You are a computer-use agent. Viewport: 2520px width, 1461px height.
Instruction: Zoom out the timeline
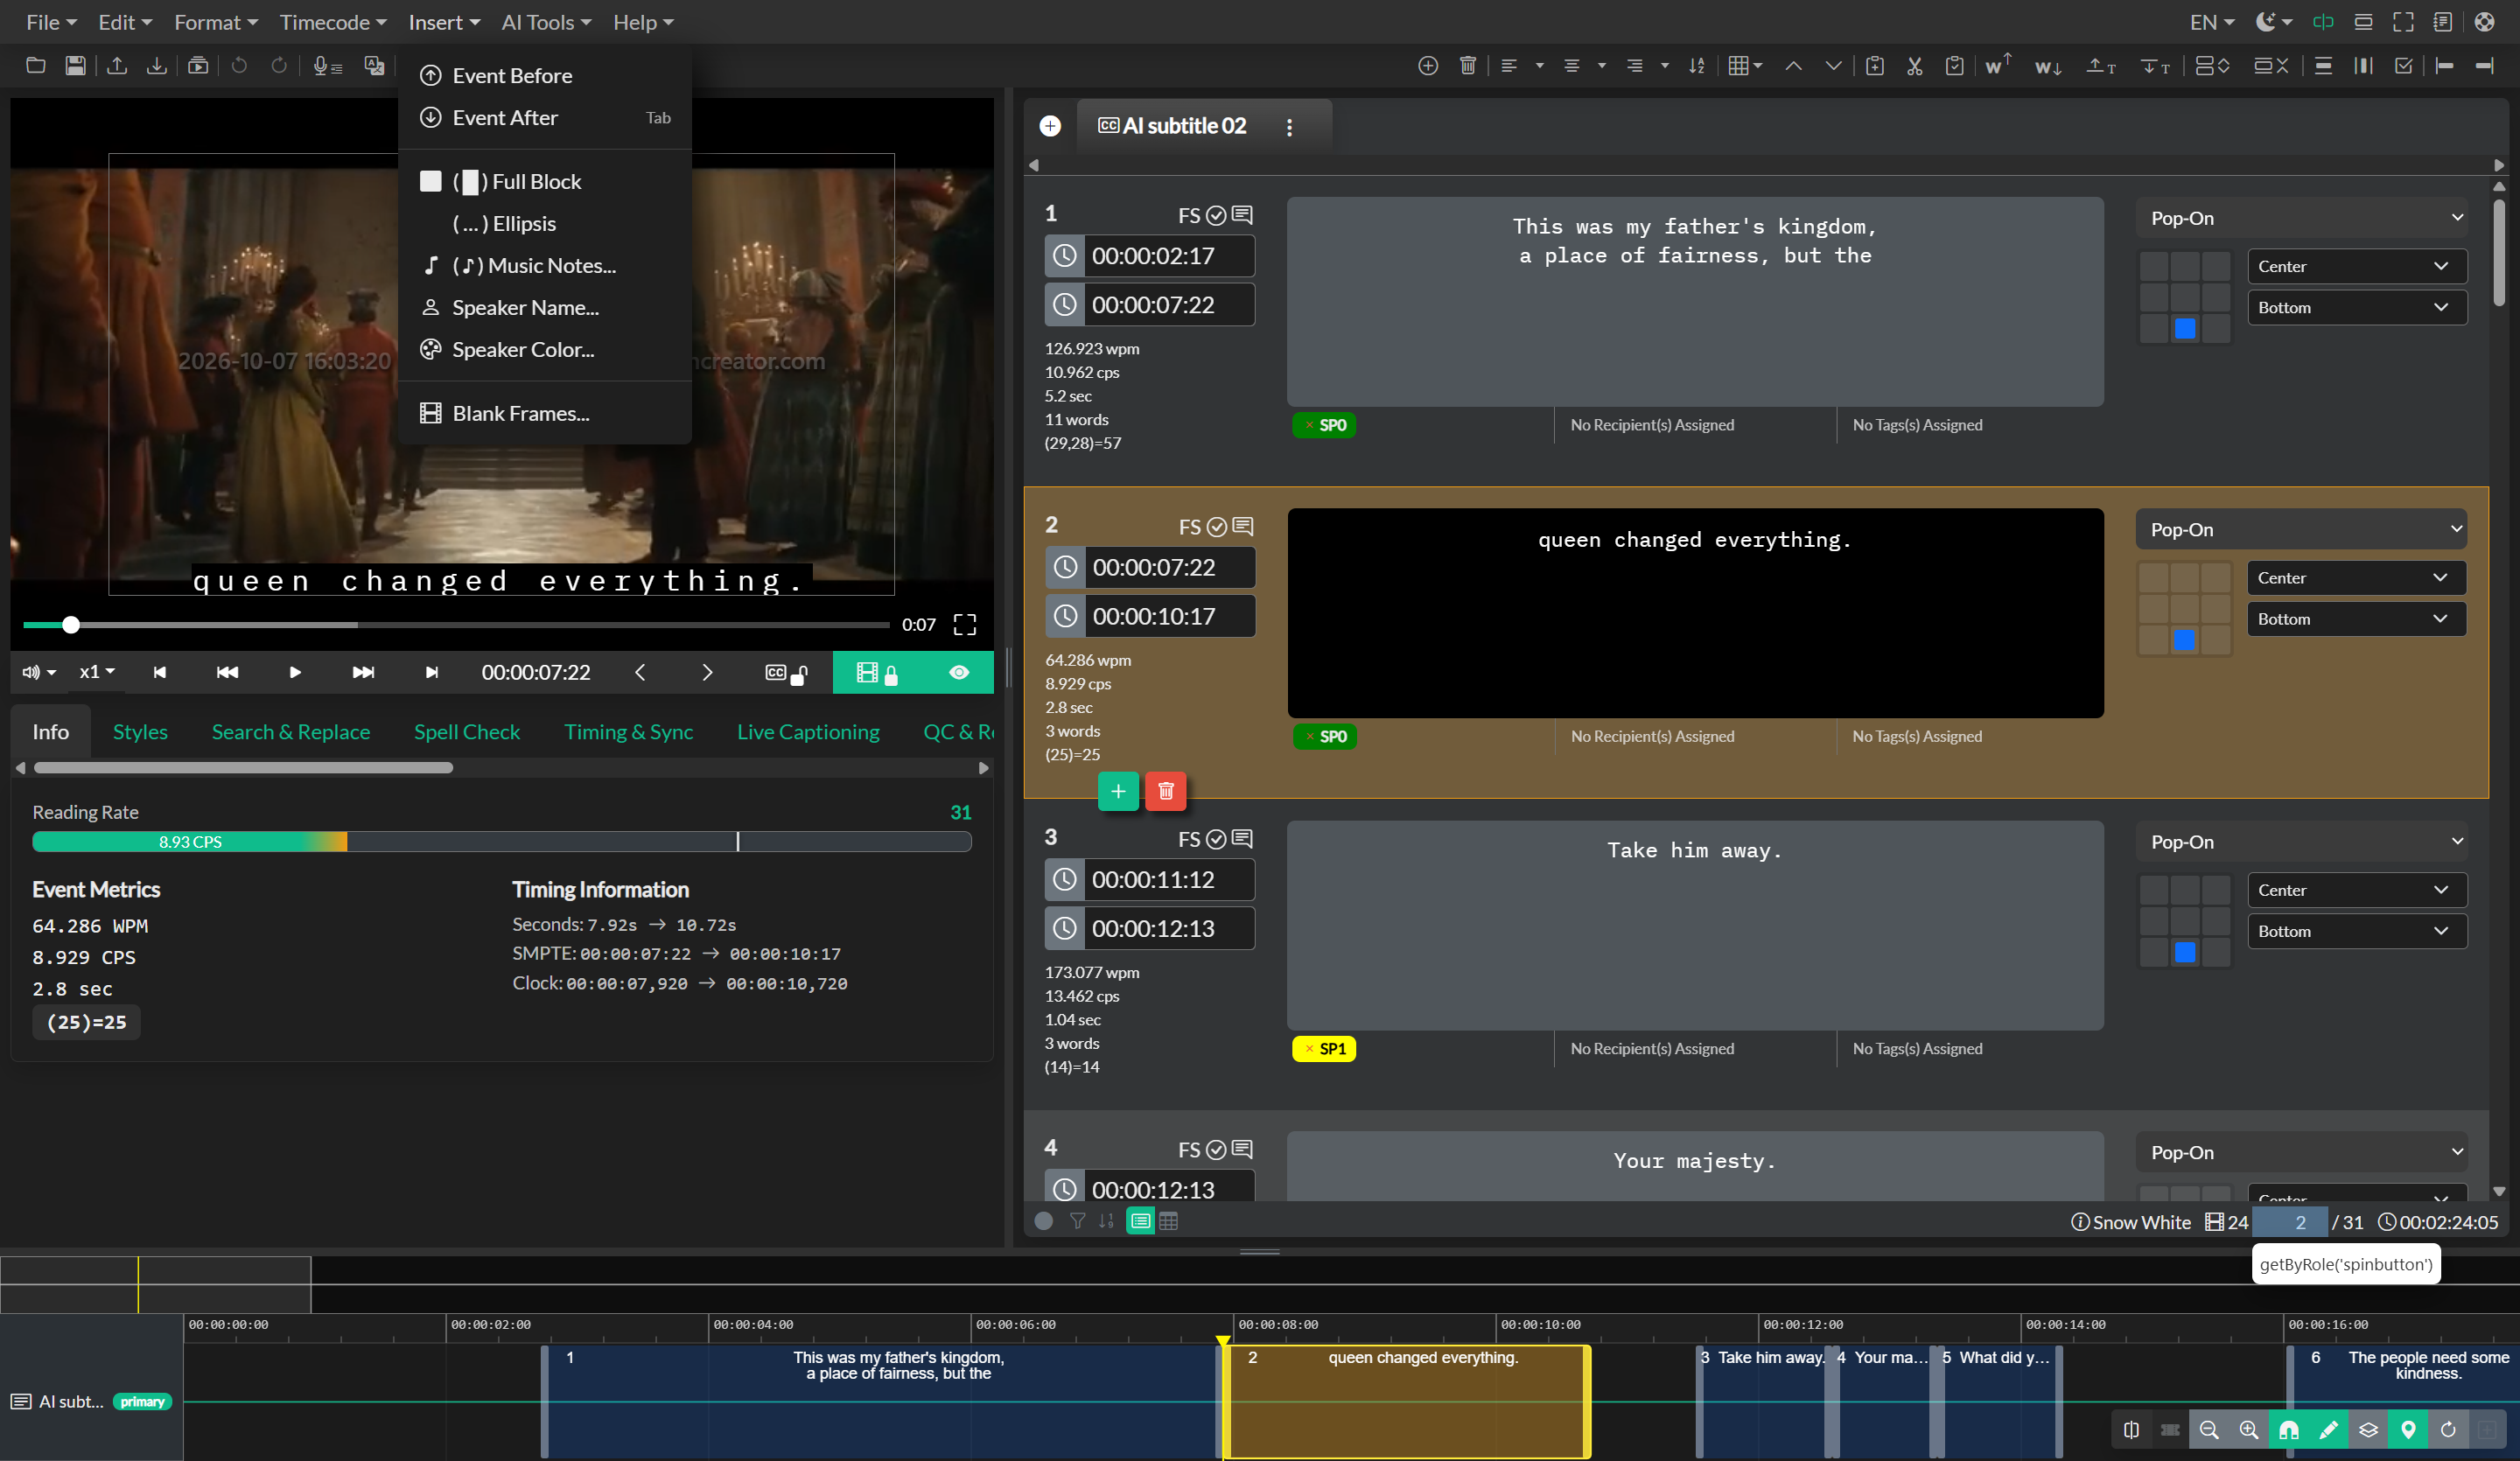click(2209, 1429)
